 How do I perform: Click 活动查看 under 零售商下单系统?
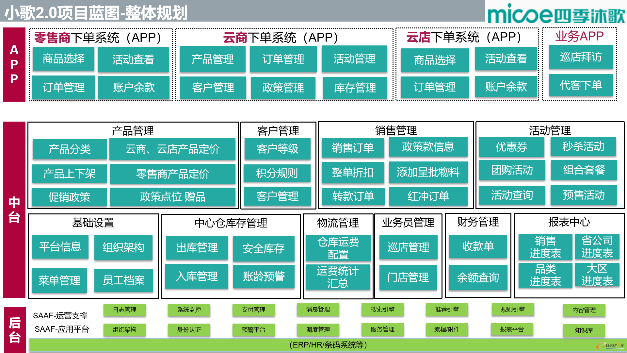coord(133,59)
